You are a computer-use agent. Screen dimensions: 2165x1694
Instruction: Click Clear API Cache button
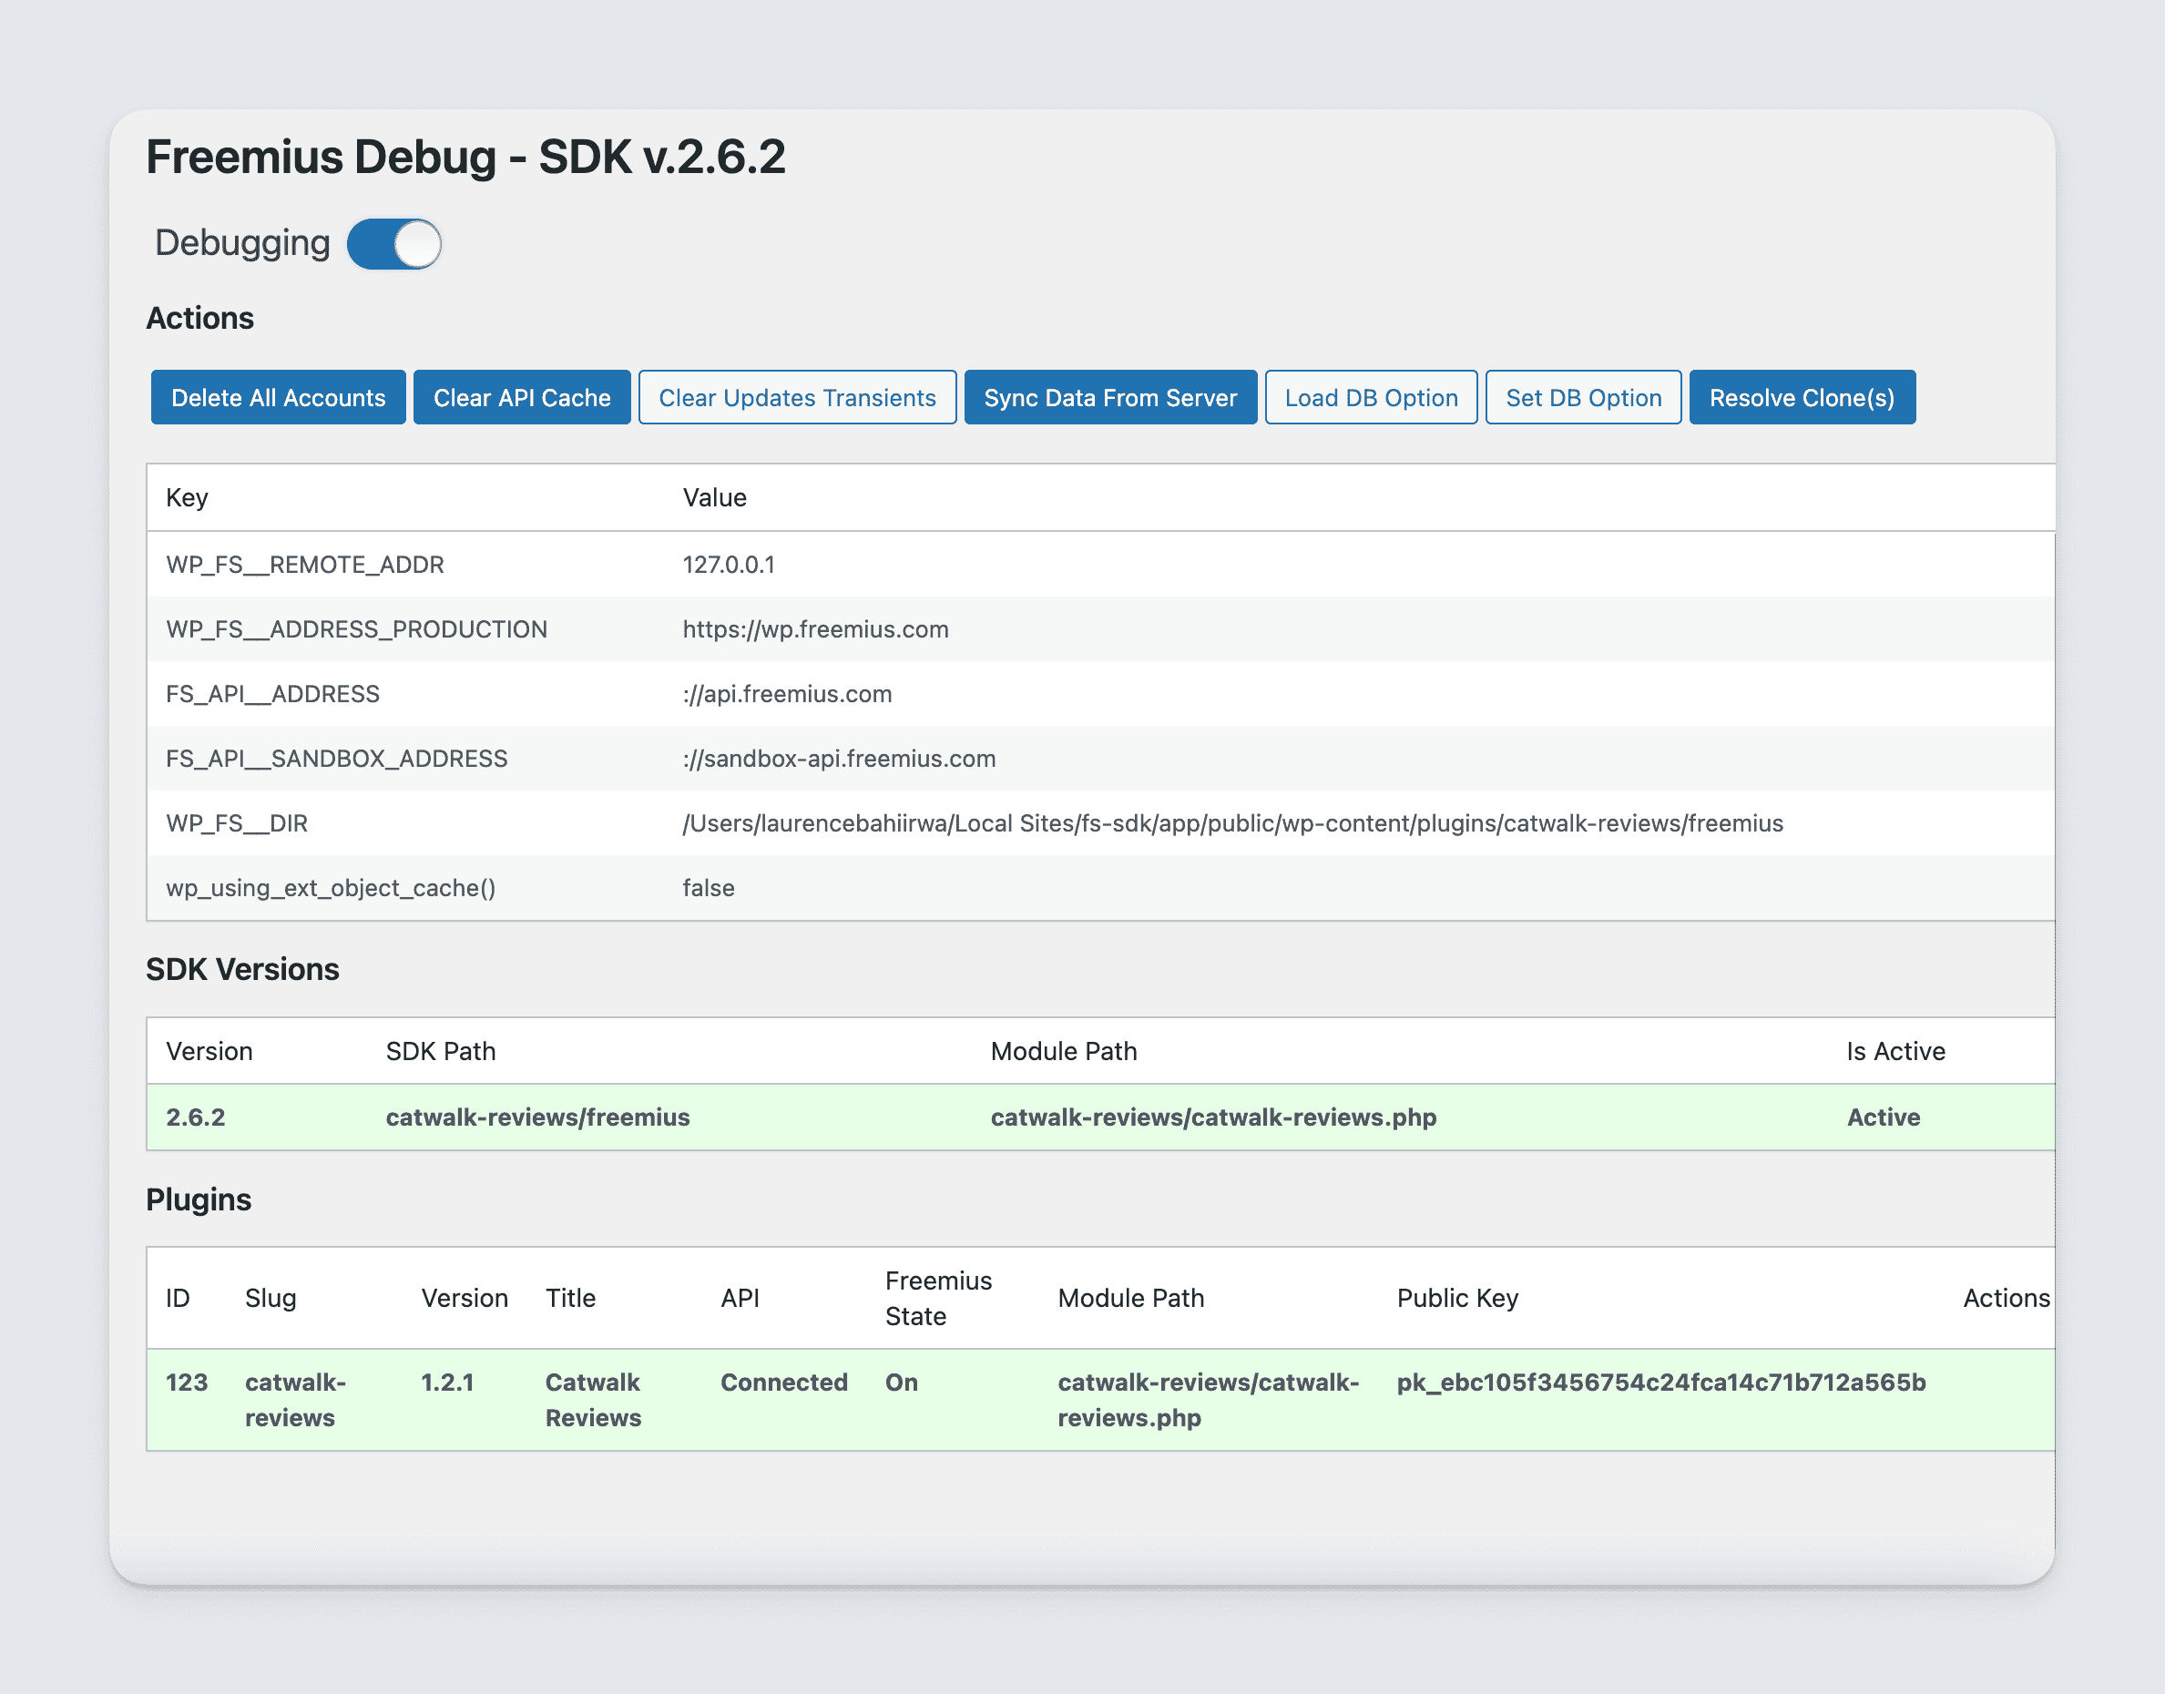coord(522,398)
